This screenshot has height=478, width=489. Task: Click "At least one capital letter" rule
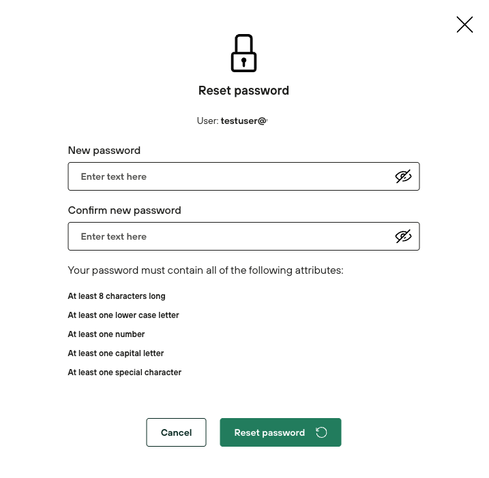[x=116, y=353]
